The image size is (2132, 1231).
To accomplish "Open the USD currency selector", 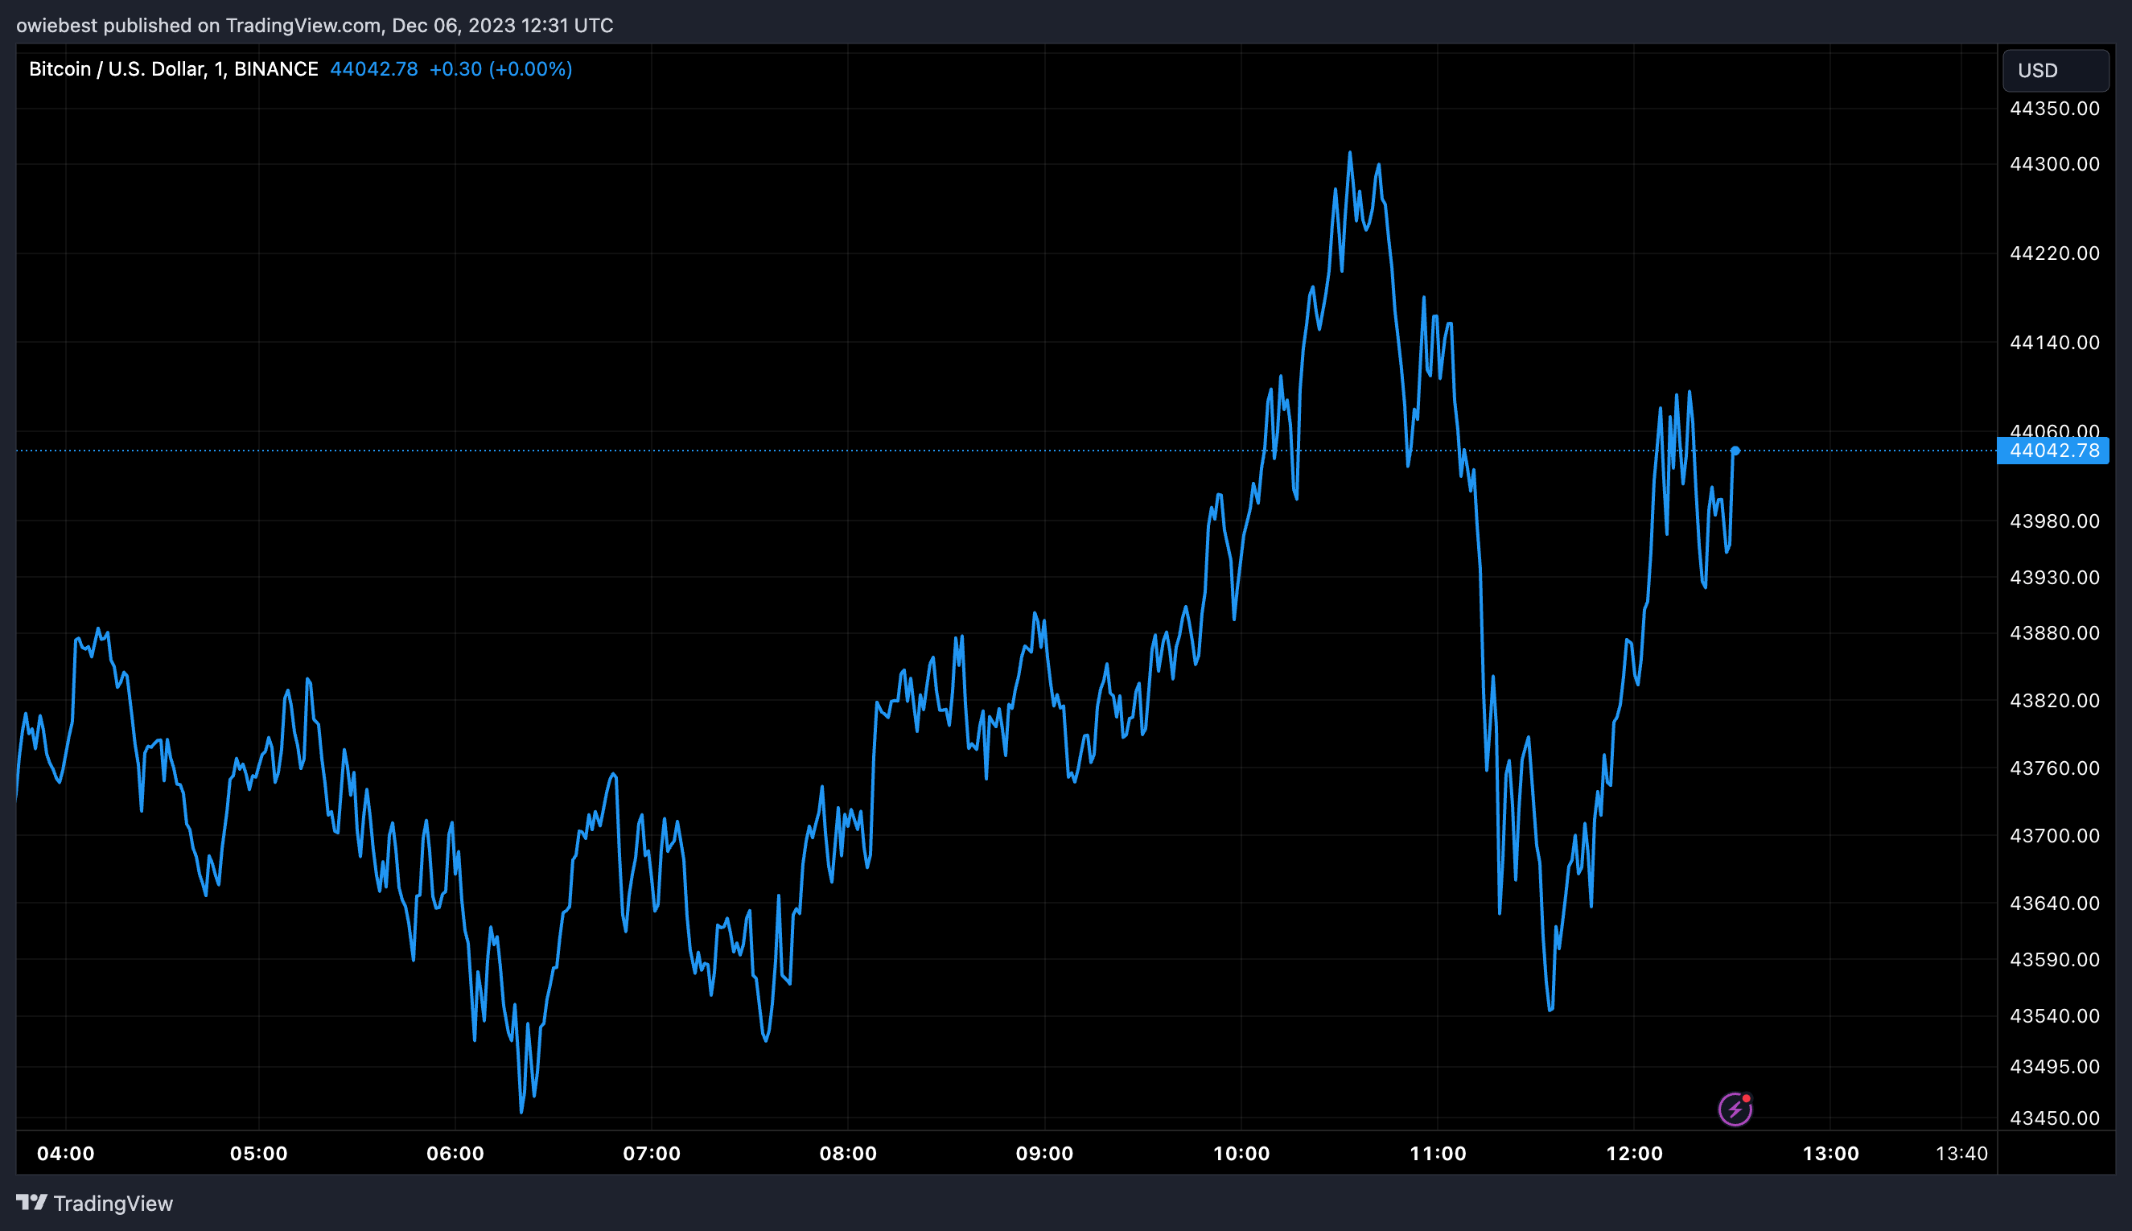I will pos(2055,70).
